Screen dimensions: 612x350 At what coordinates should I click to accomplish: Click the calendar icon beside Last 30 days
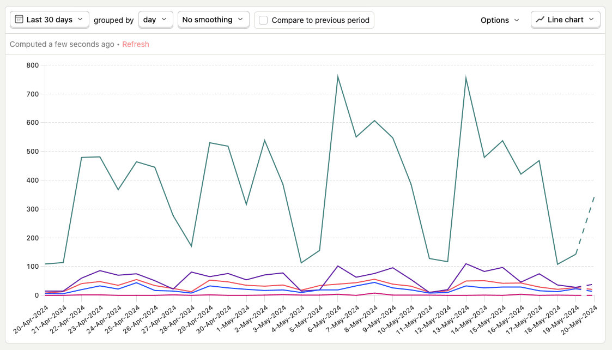(19, 20)
